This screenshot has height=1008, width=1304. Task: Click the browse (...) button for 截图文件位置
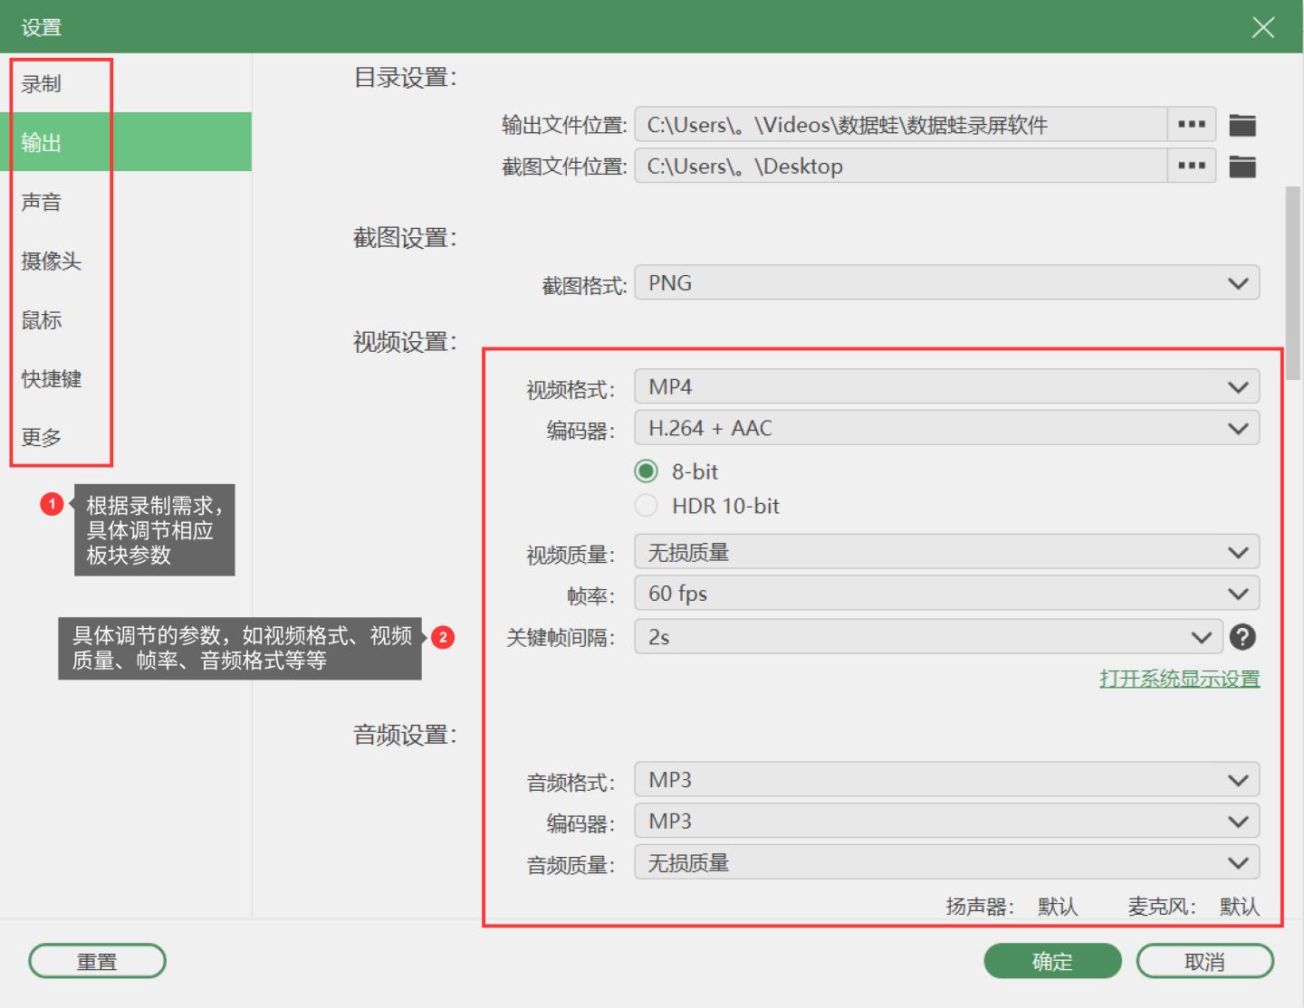(1191, 166)
